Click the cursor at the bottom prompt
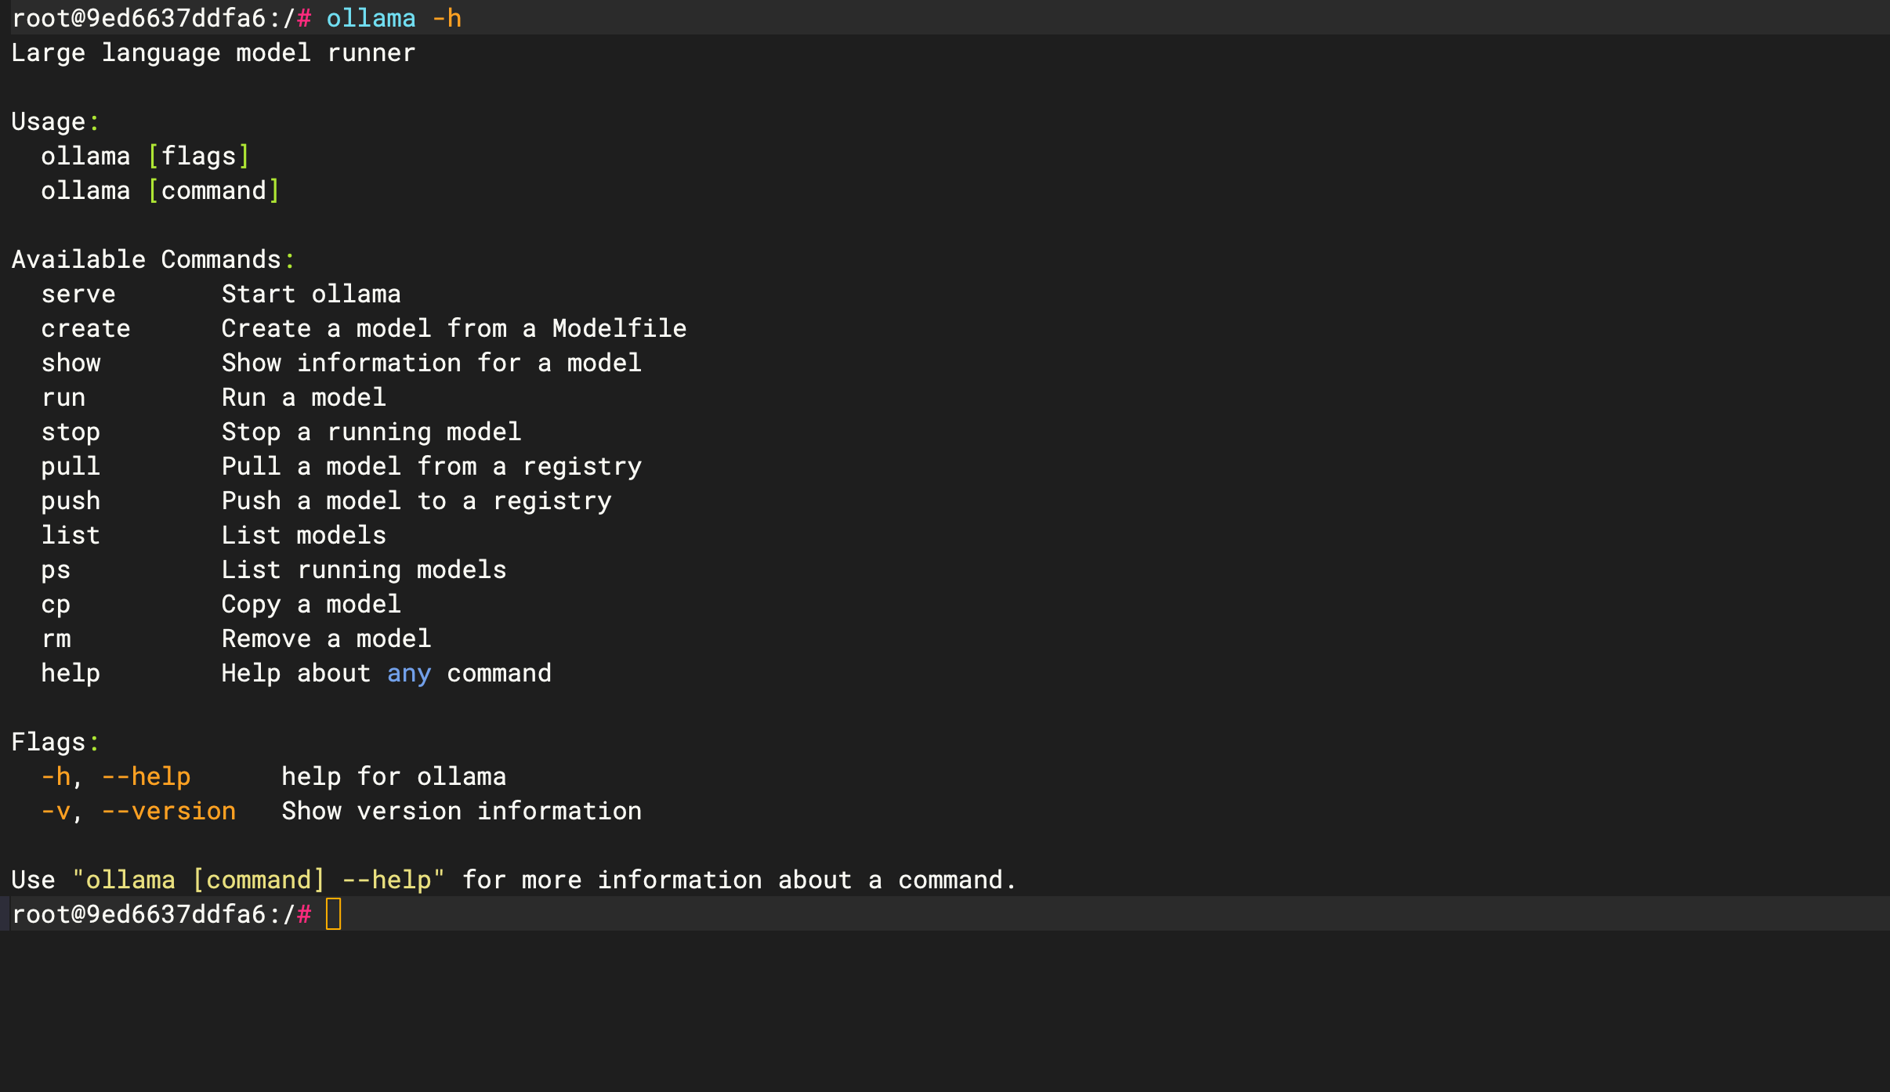This screenshot has width=1890, height=1092. 334,914
